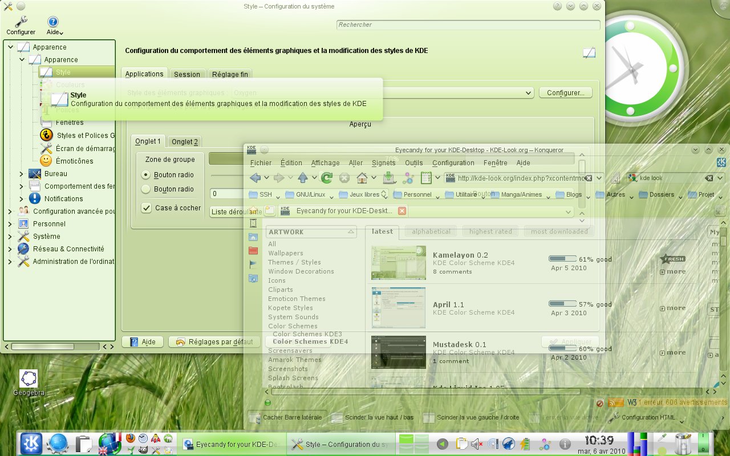Screen dimensions: 730x456
Task: Click the download icon in Konqueror toolbar
Action: tap(390, 178)
